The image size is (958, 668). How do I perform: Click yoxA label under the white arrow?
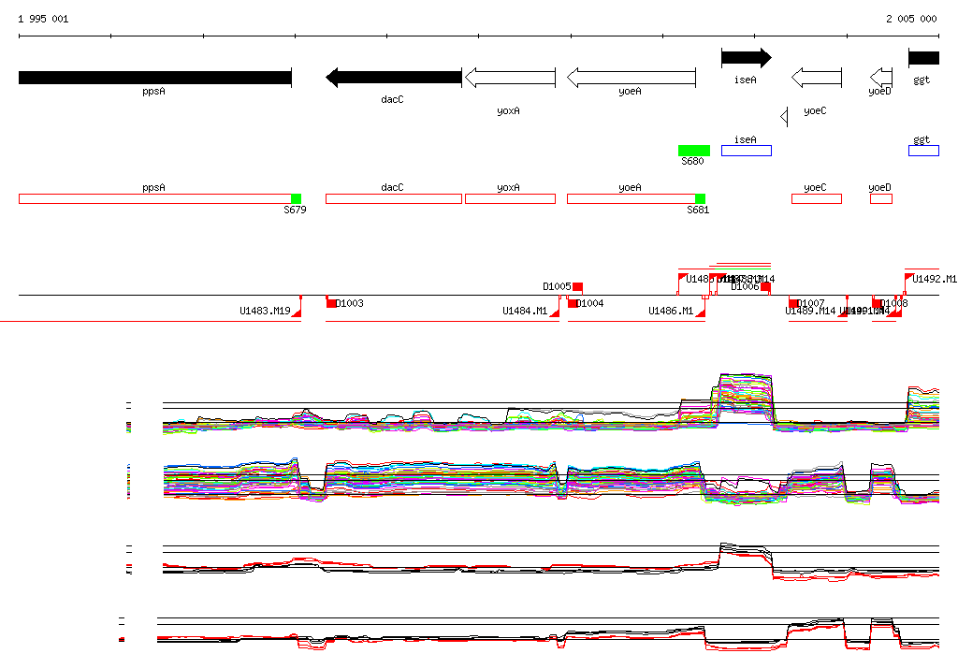(x=508, y=110)
